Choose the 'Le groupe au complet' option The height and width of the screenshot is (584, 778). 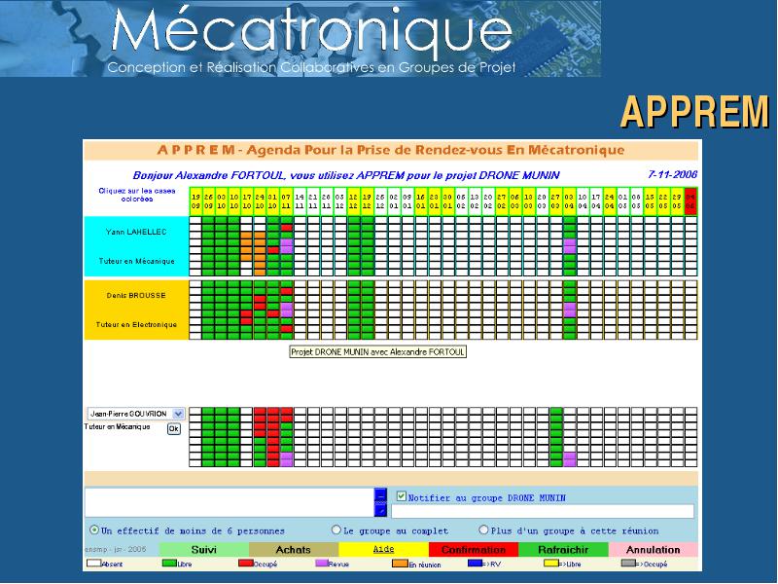pos(336,529)
